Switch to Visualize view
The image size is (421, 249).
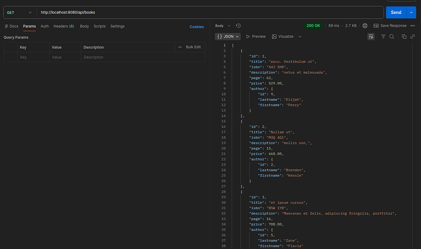click(x=283, y=36)
